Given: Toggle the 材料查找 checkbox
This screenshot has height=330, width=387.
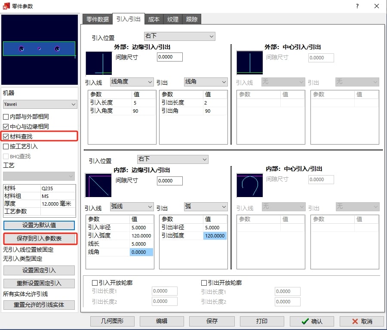Looking at the screenshot, I should pyautogui.click(x=6, y=136).
